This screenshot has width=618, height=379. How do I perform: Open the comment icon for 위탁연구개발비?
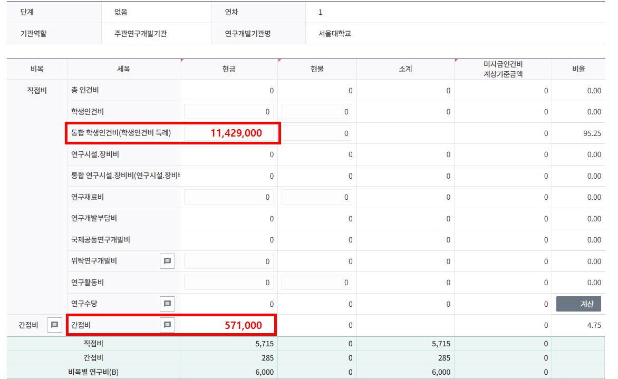(167, 261)
